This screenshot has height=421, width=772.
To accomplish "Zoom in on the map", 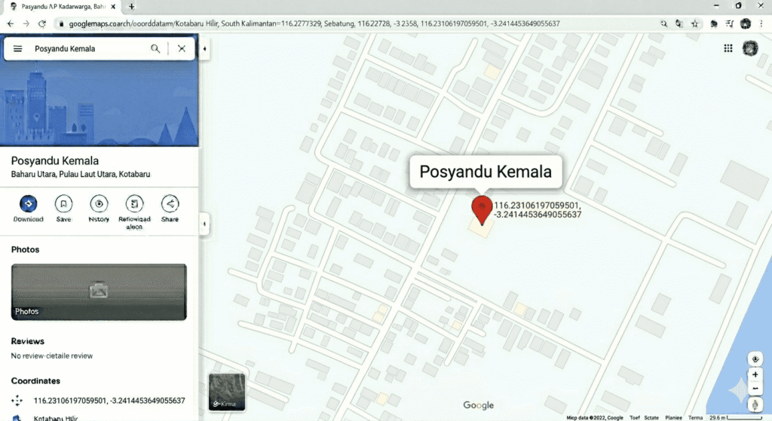I will coord(755,374).
